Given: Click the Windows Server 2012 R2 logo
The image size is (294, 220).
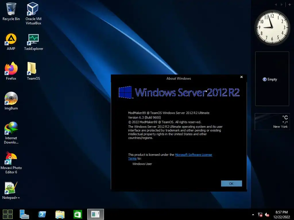Looking at the screenshot, I should point(179,92).
